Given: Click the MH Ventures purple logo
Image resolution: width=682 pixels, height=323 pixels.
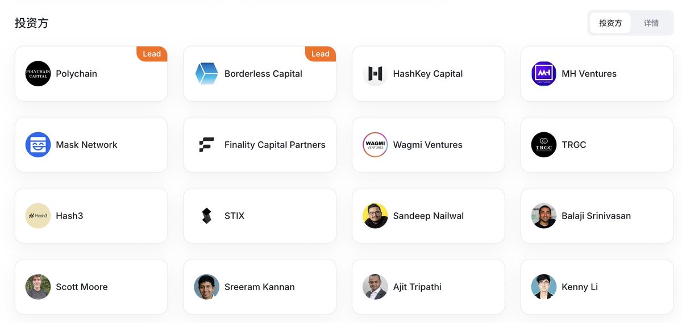Looking at the screenshot, I should [544, 74].
